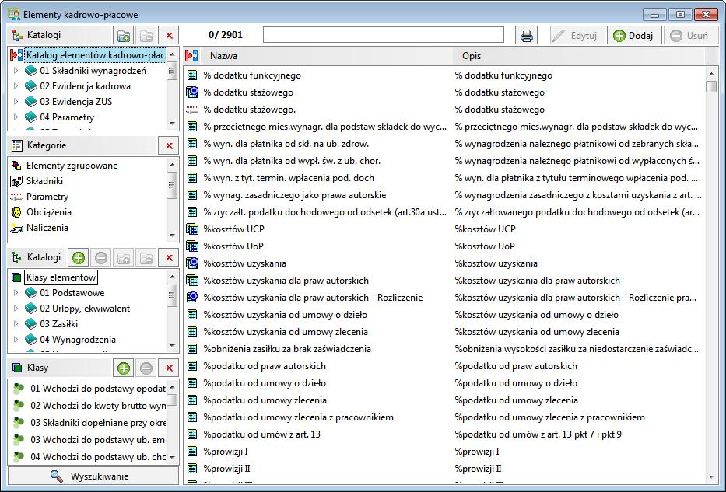
Task: Click book icon of 03 Zasiłki
Action: tap(31, 324)
